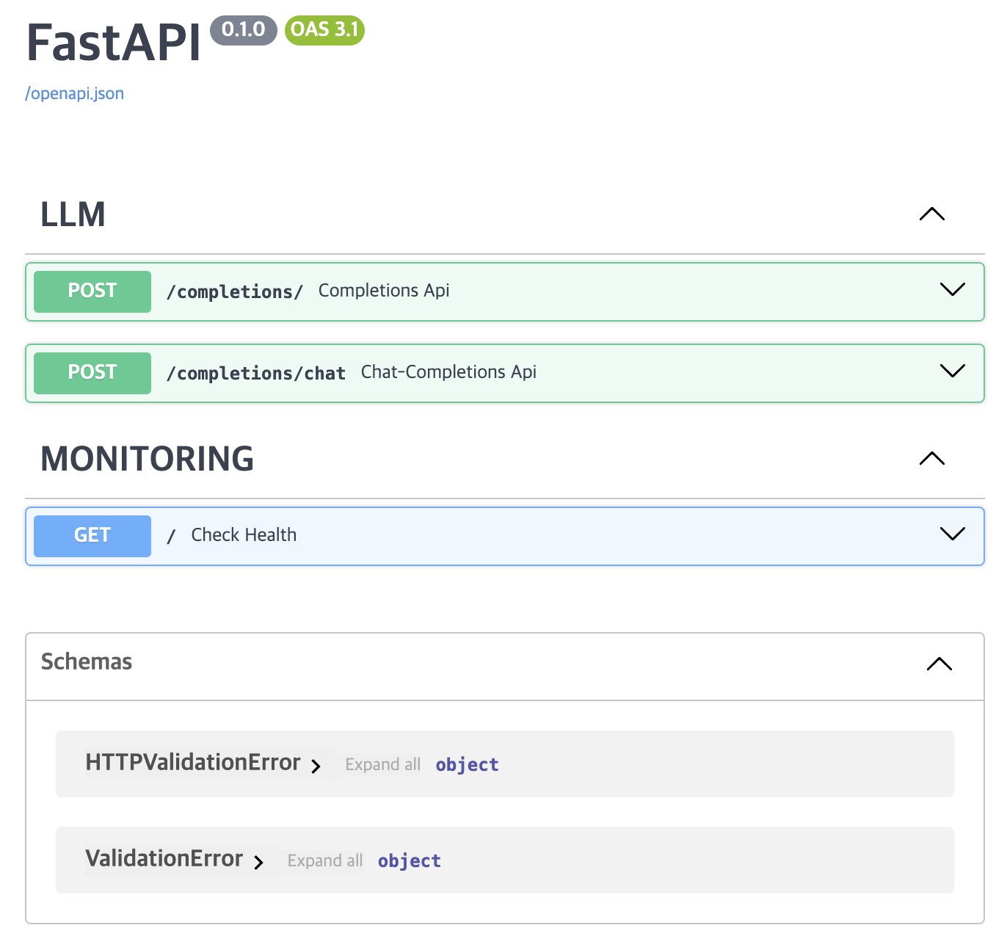Click the /completions/ path text
The width and height of the screenshot is (1007, 950).
coord(235,292)
